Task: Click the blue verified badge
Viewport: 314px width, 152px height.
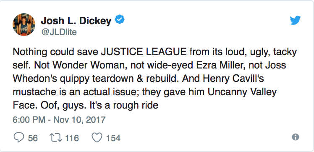Action: coord(120,19)
